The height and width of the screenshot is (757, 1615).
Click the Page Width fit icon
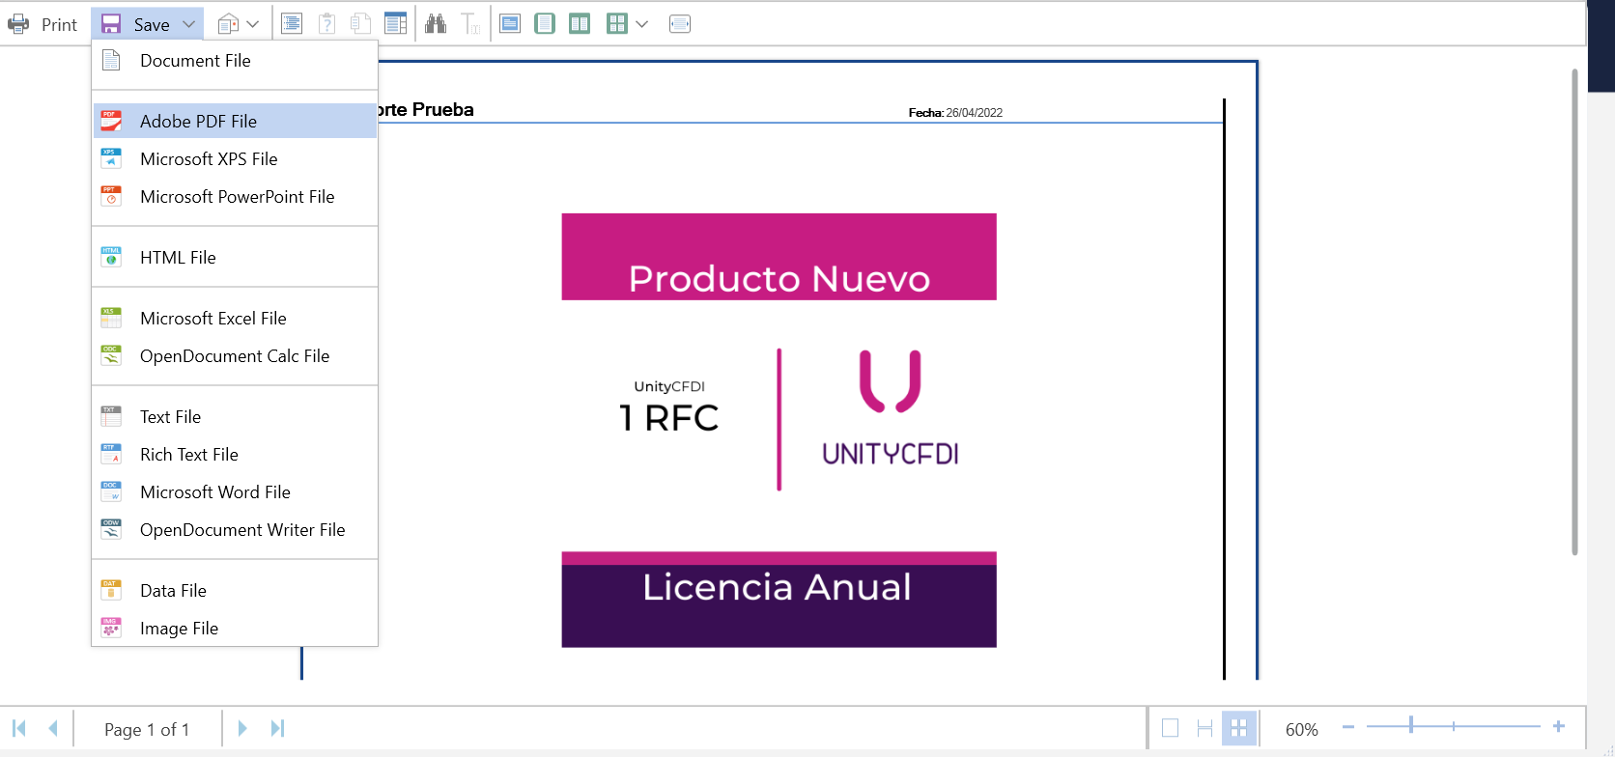[680, 24]
